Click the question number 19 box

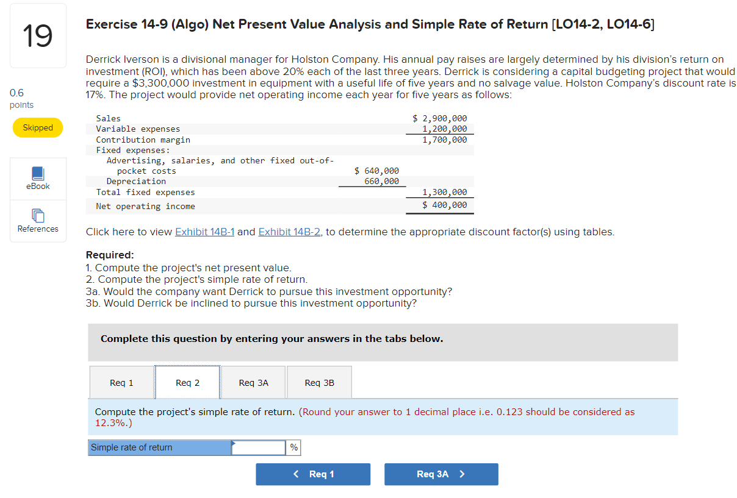pyautogui.click(x=38, y=35)
